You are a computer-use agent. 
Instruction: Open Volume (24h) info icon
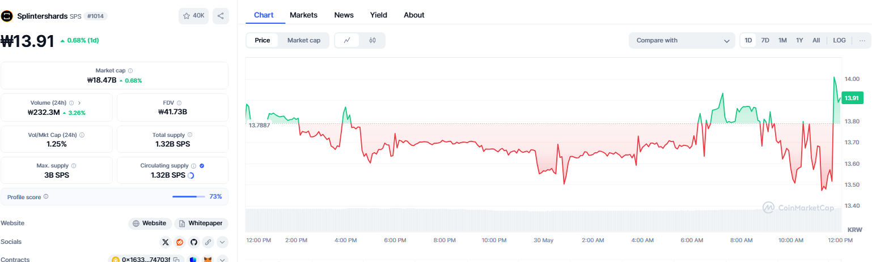point(71,103)
